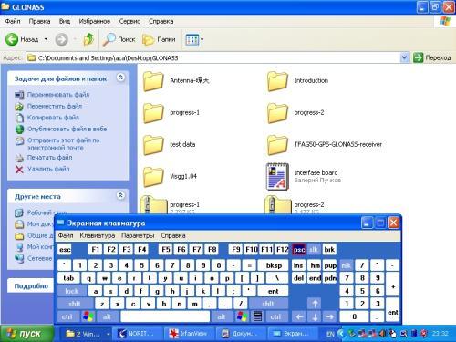Click the green Back arrow icon

coord(12,39)
